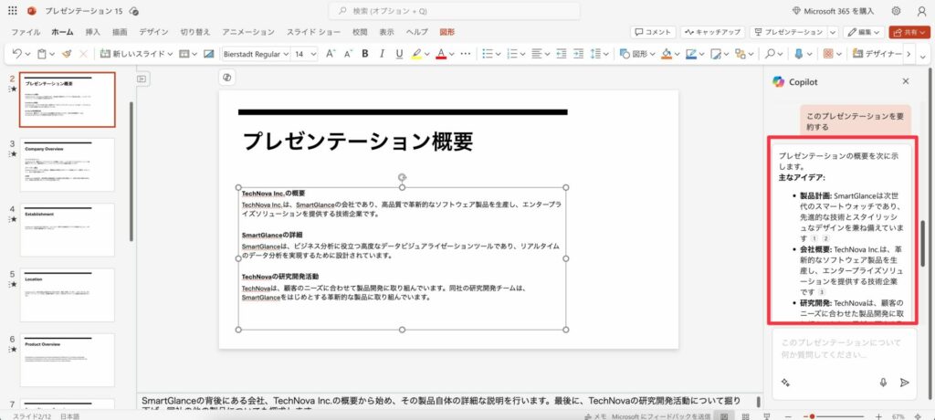Toggle italic formatting
935x420 pixels.
(x=383, y=54)
